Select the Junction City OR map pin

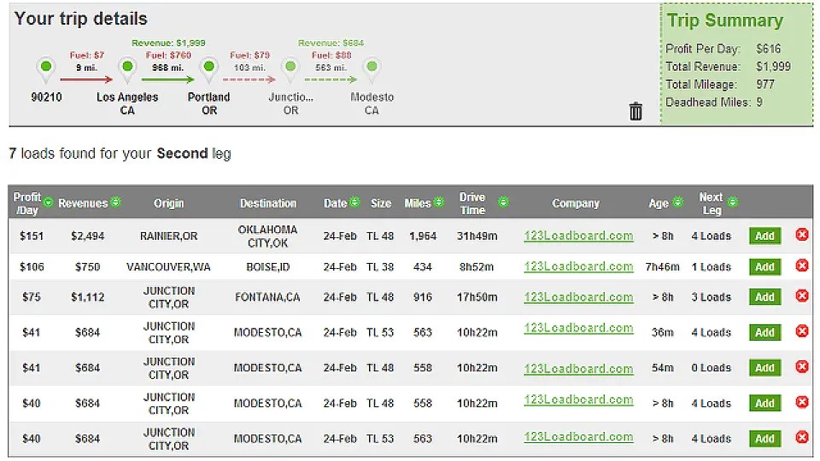[290, 70]
